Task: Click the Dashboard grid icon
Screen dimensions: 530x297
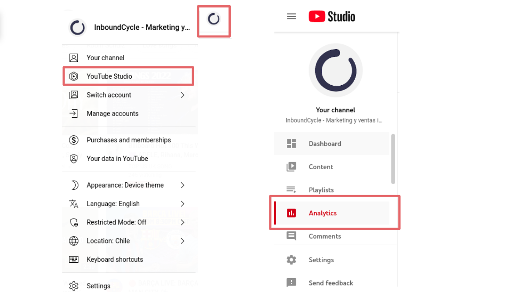Action: click(x=291, y=144)
